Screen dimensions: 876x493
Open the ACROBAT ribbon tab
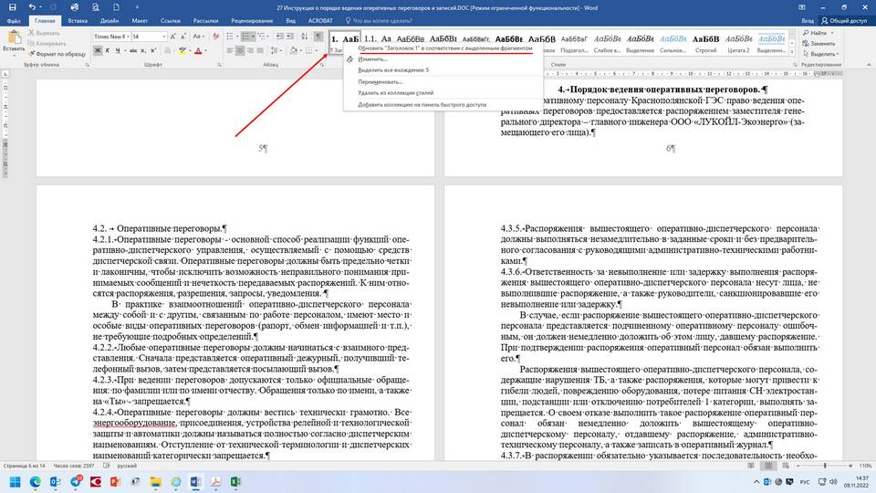[320, 21]
